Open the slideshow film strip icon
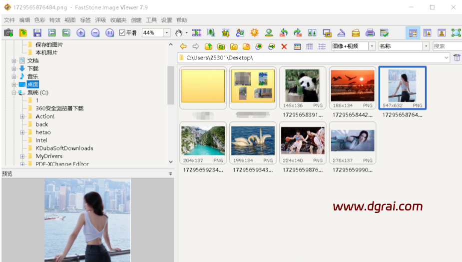462x262 pixels. pos(197,33)
